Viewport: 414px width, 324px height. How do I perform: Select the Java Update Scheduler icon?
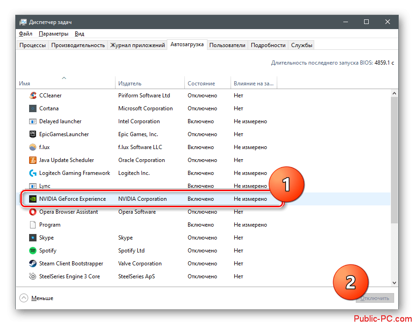pyautogui.click(x=33, y=160)
